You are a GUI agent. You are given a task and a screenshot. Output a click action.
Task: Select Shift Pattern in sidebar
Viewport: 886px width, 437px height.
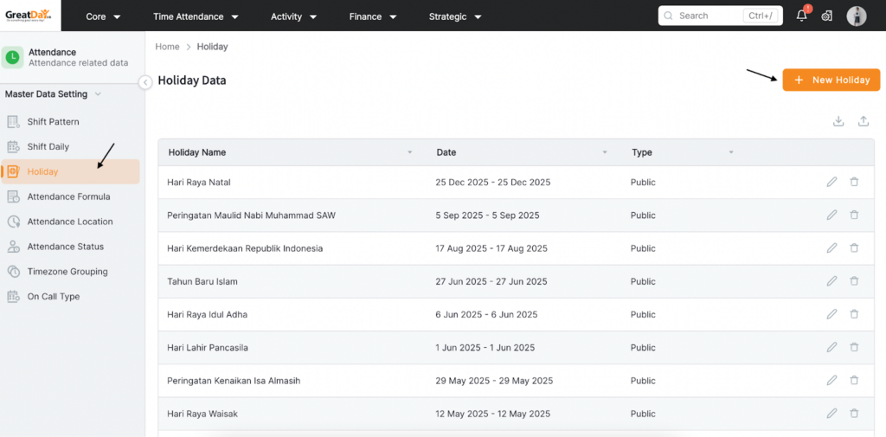[53, 122]
